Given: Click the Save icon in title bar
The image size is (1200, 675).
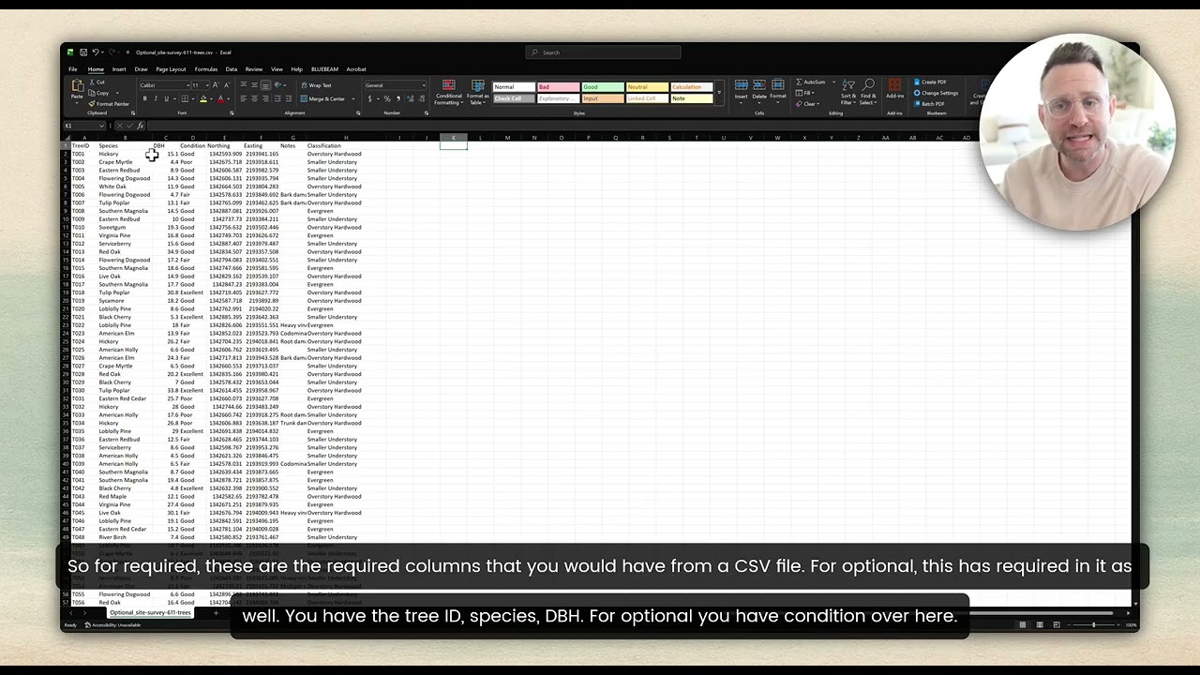Looking at the screenshot, I should [83, 52].
